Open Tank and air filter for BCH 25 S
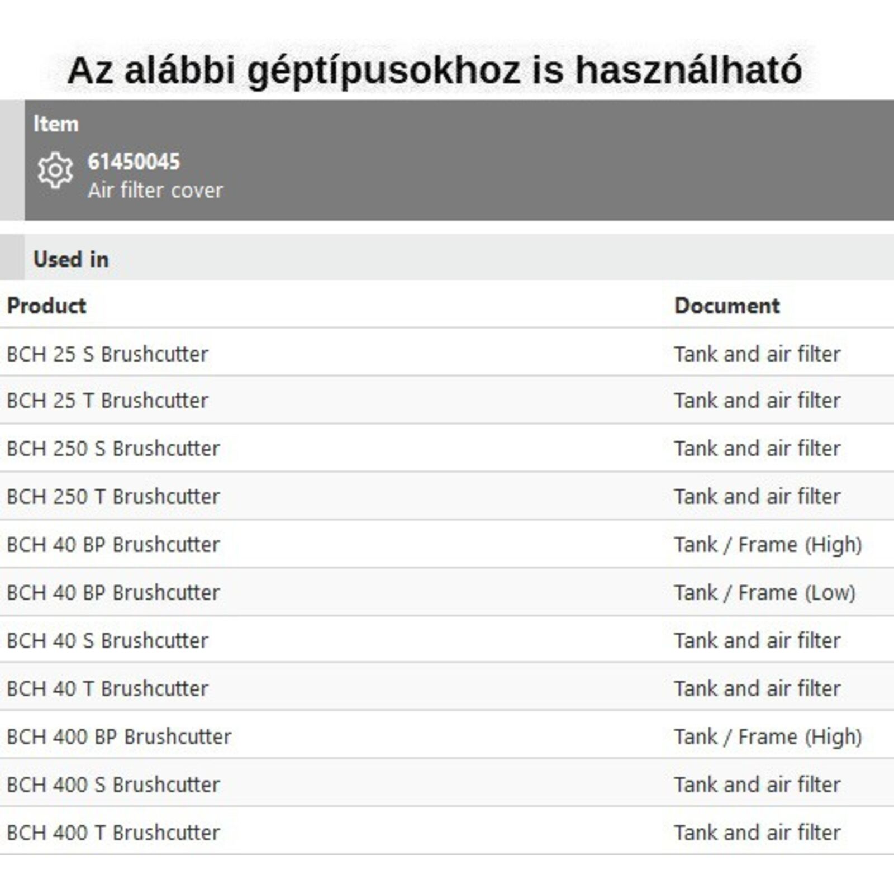This screenshot has height=894, width=894. click(757, 354)
